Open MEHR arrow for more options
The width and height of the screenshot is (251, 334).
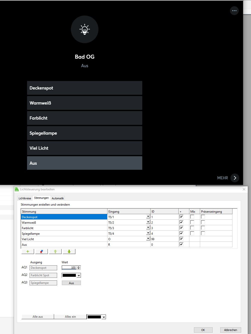235,178
